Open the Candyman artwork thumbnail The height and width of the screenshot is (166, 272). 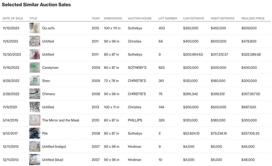tap(35, 68)
